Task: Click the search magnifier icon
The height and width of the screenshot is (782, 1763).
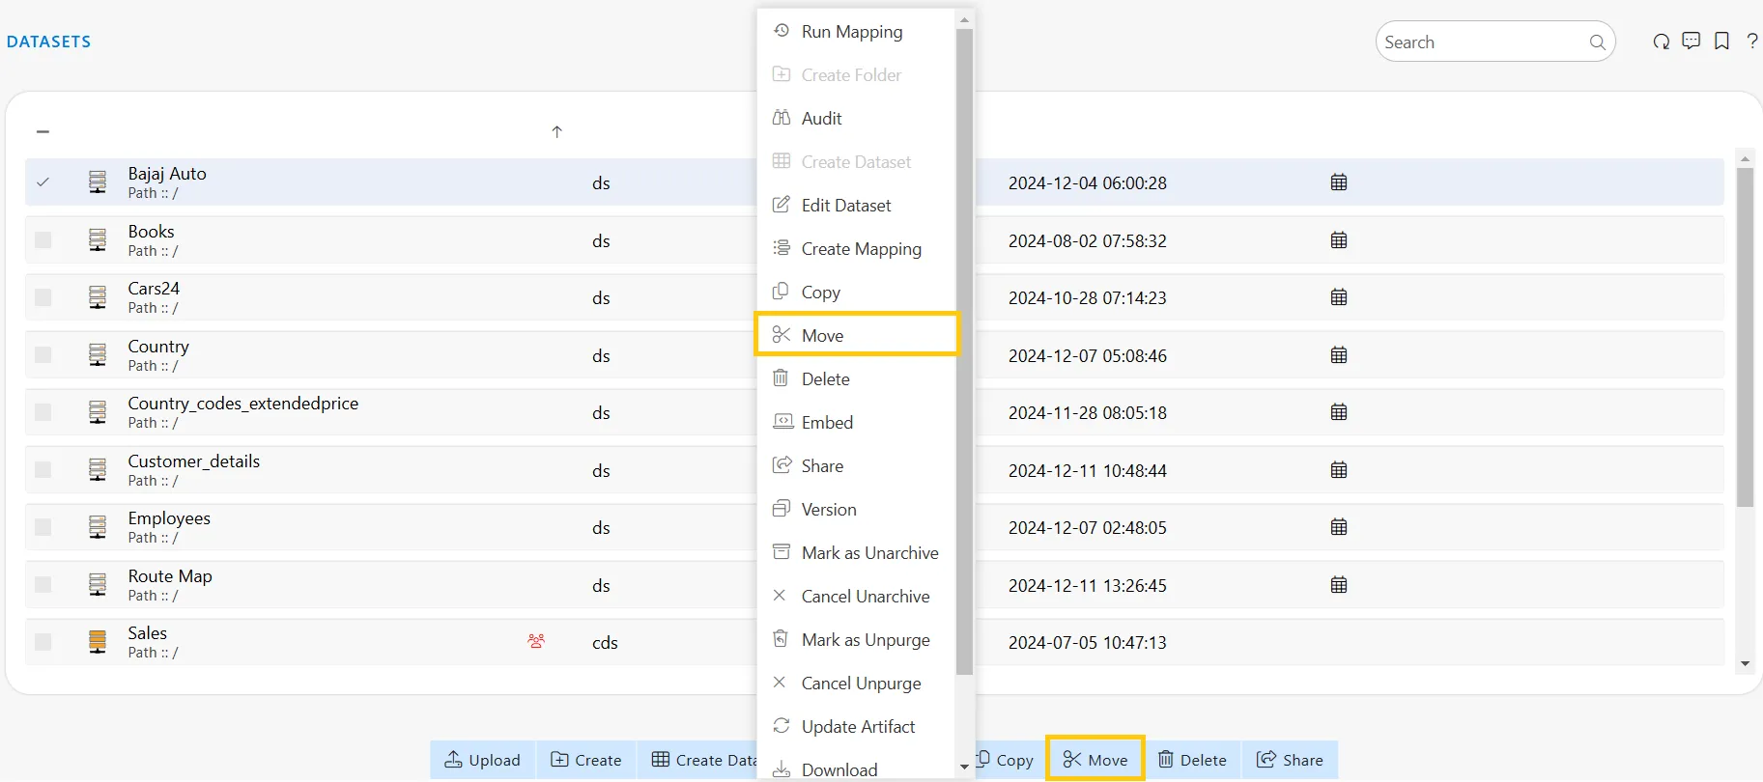Action: tap(1597, 42)
